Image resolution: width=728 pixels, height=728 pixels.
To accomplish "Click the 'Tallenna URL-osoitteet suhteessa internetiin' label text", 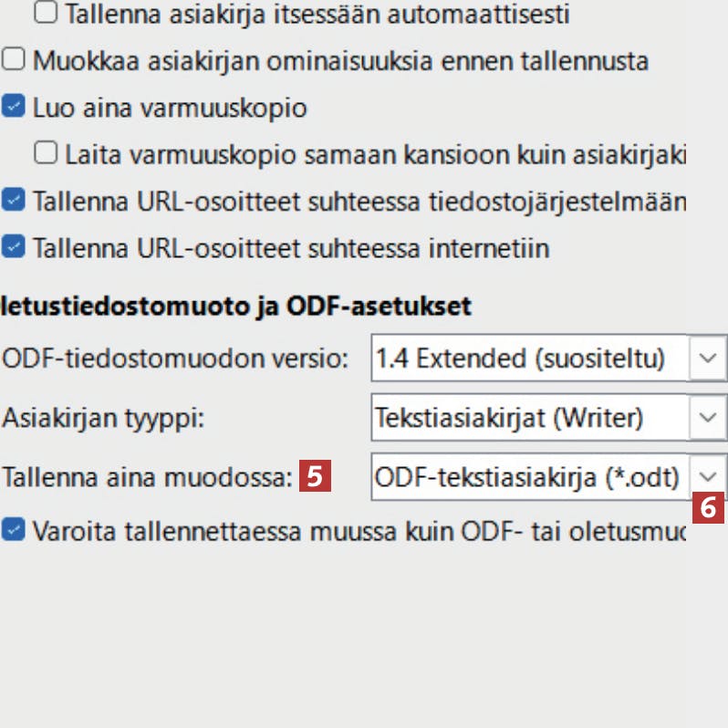I will (290, 247).
